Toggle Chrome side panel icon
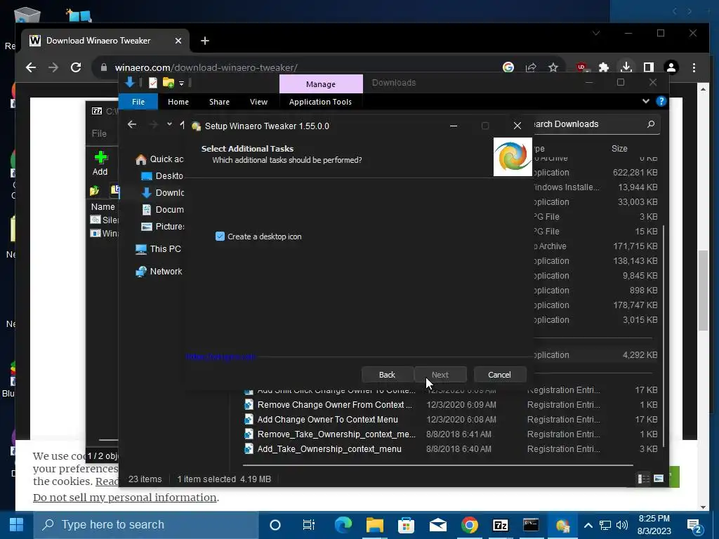This screenshot has width=719, height=539. coord(648,67)
